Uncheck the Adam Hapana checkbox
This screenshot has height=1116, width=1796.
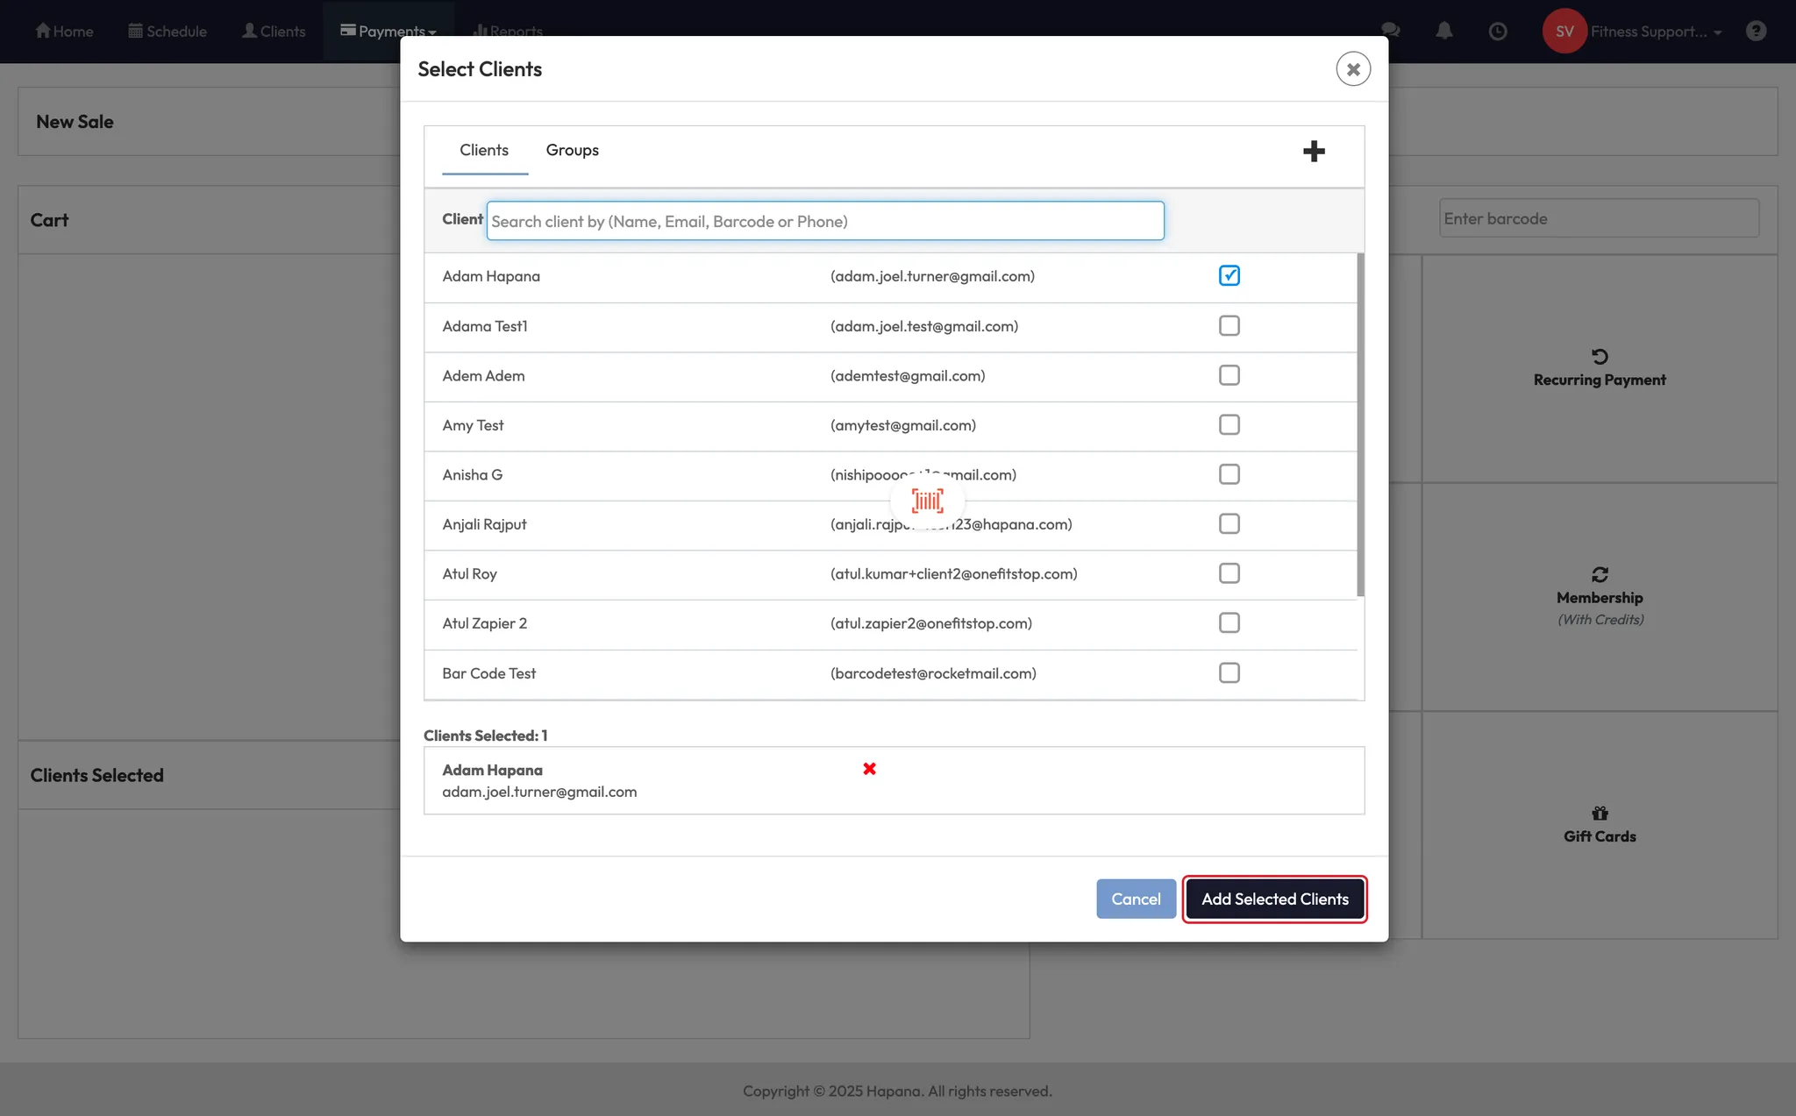pos(1229,276)
